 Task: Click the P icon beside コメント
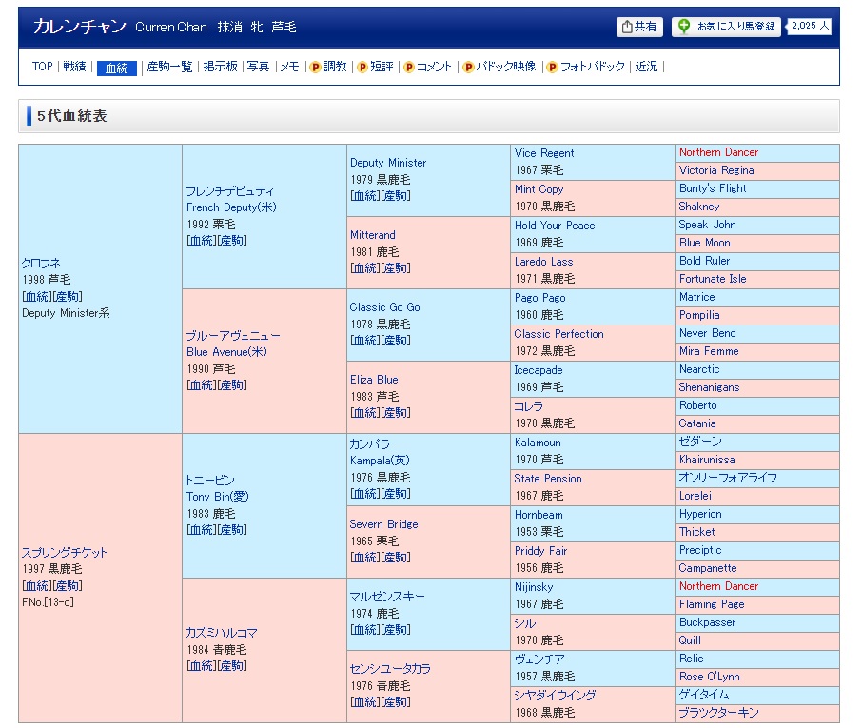pyautogui.click(x=409, y=67)
